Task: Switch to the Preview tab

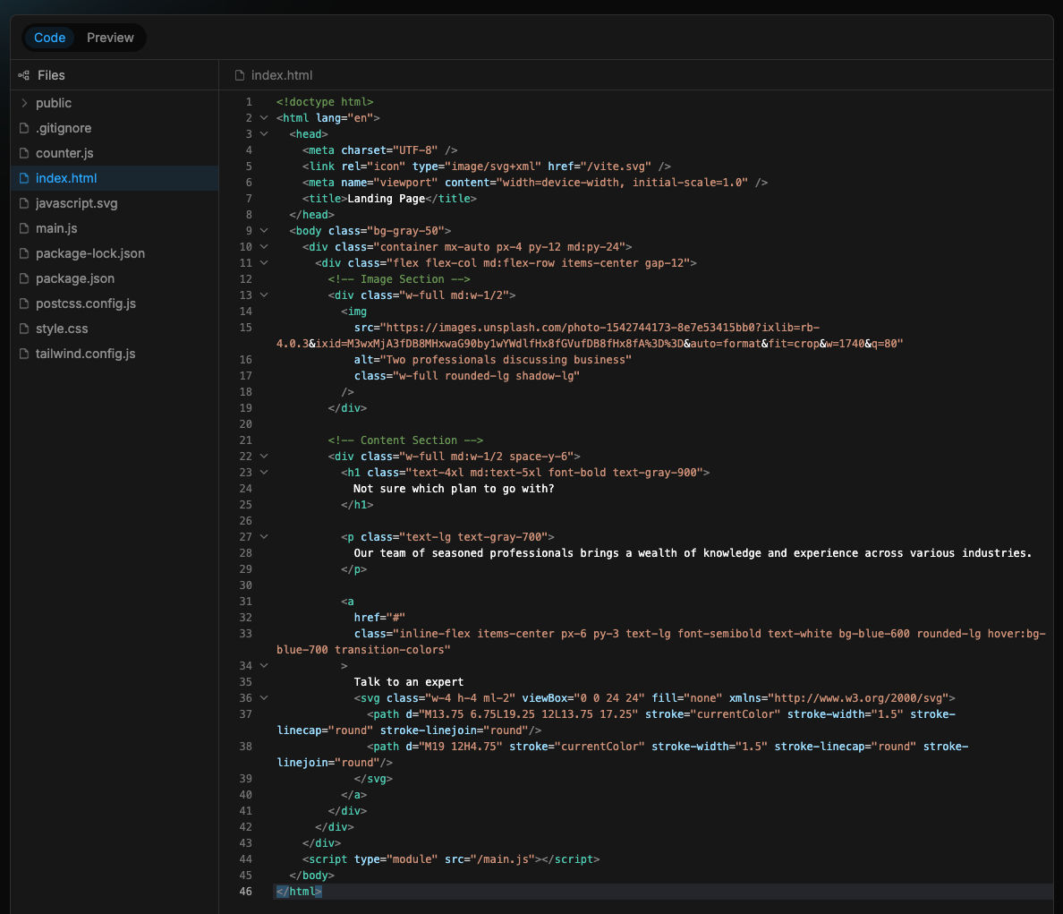Action: tap(110, 38)
